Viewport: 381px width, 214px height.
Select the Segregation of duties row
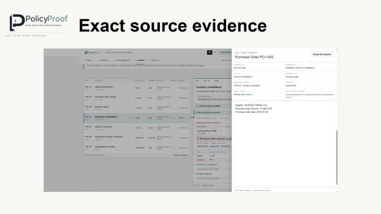(x=137, y=148)
